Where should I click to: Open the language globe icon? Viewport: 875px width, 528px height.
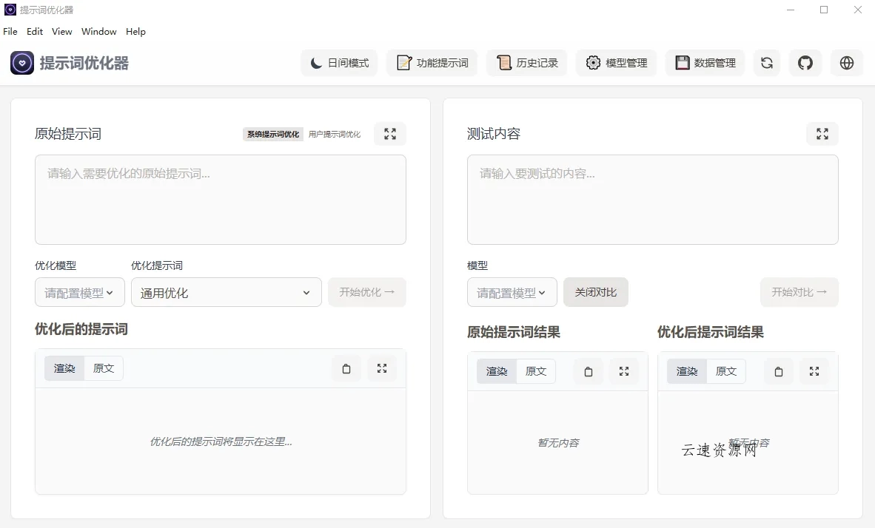846,63
